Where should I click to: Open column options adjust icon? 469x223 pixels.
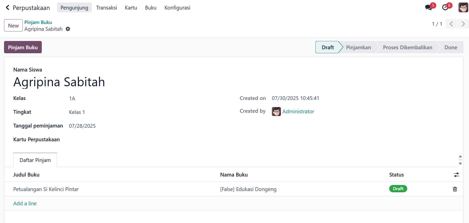pos(456,175)
